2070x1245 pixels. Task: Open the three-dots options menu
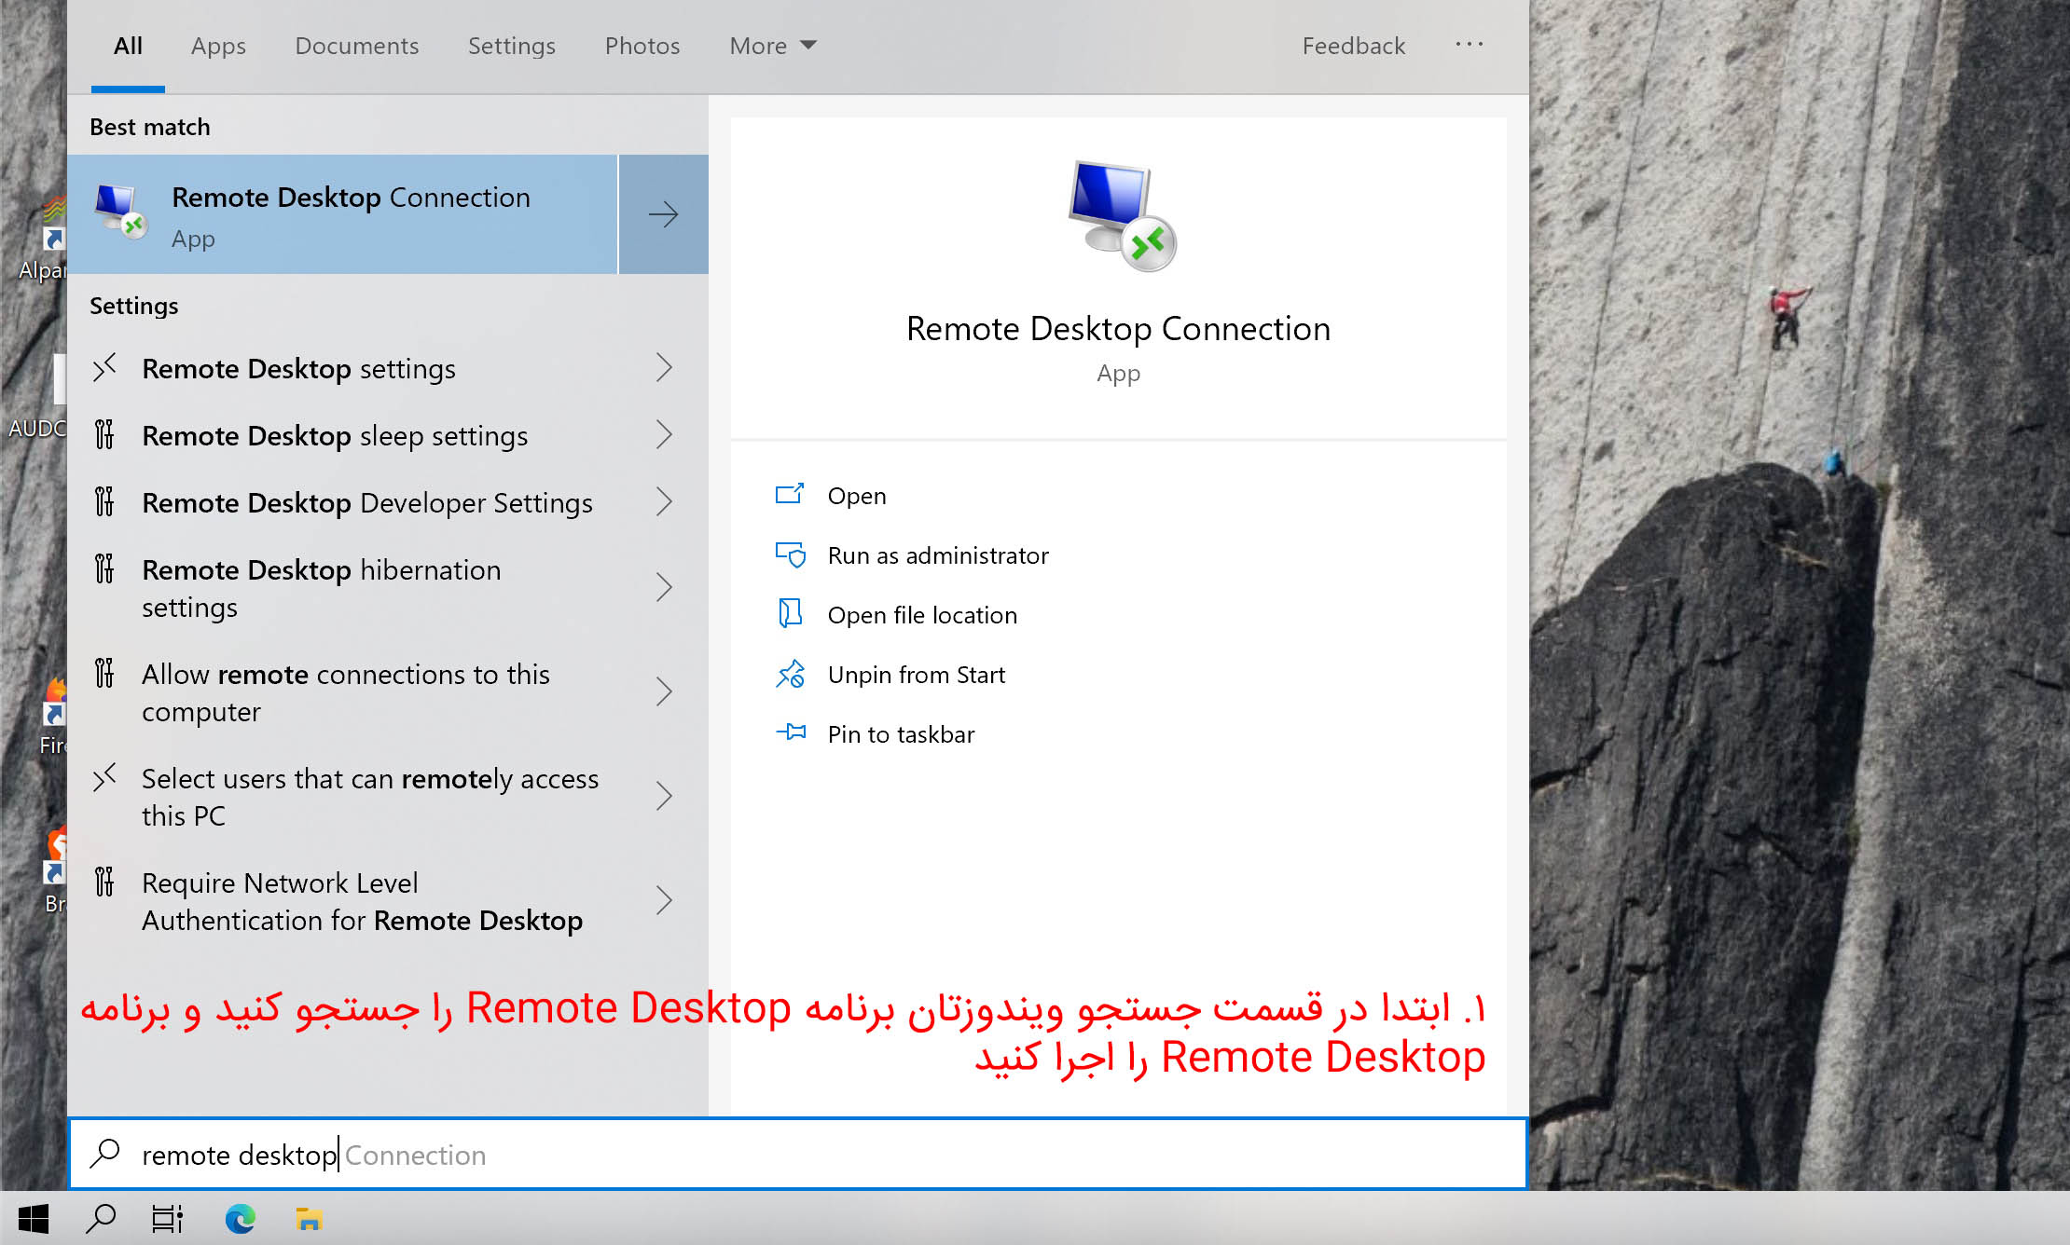tap(1469, 45)
